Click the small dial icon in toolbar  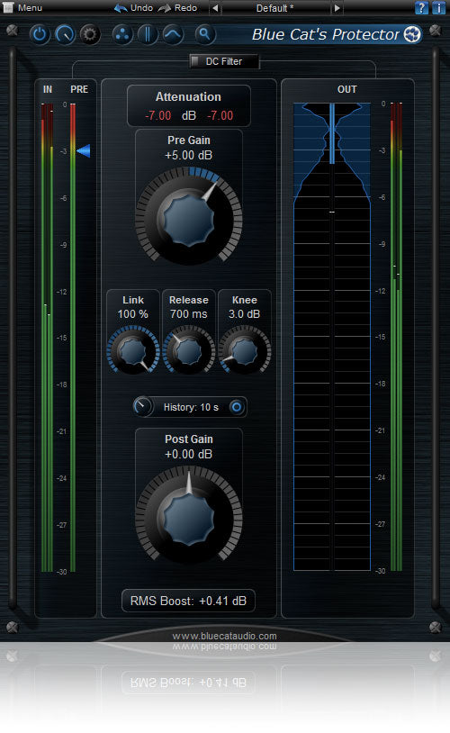(x=65, y=35)
